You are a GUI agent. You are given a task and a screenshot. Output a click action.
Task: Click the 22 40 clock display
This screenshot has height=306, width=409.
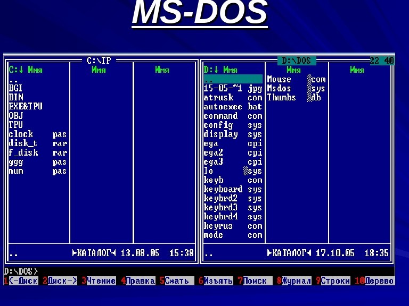[x=382, y=61]
